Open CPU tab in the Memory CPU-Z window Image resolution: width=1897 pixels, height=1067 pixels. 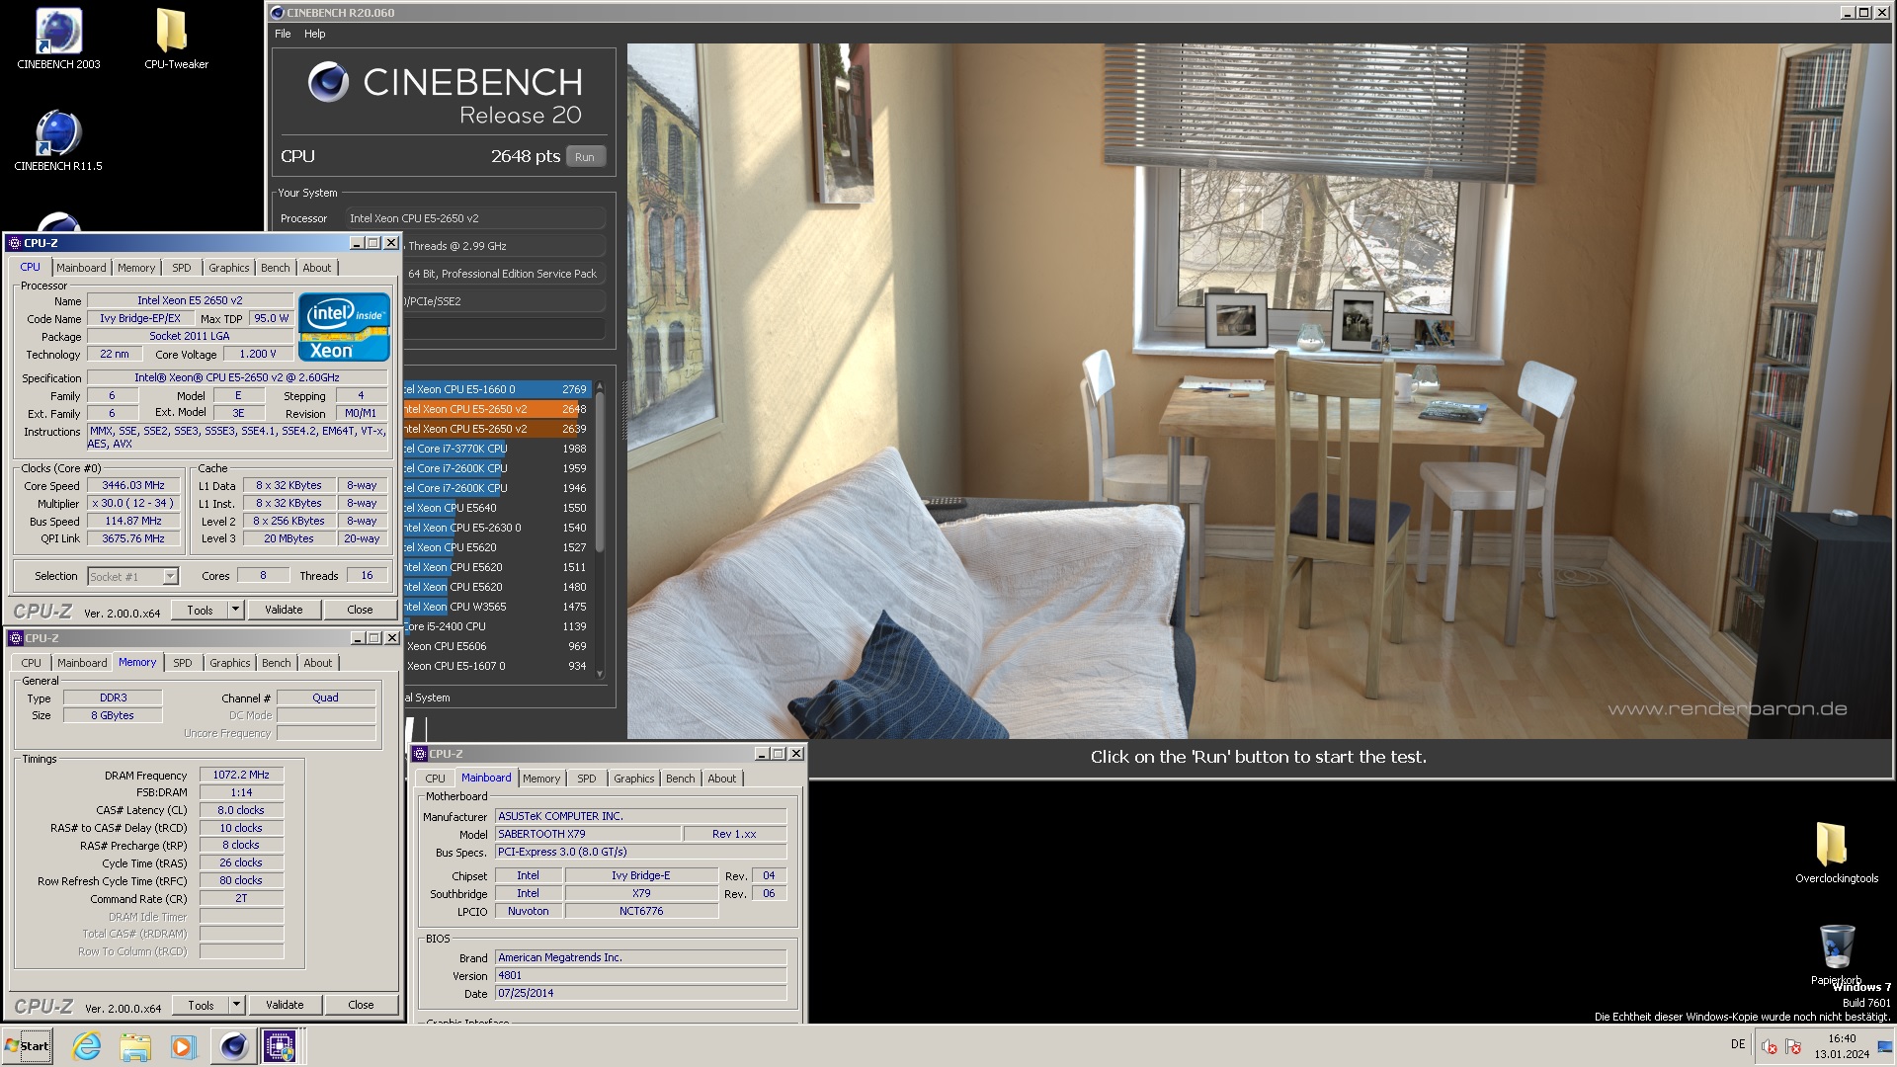point(32,663)
